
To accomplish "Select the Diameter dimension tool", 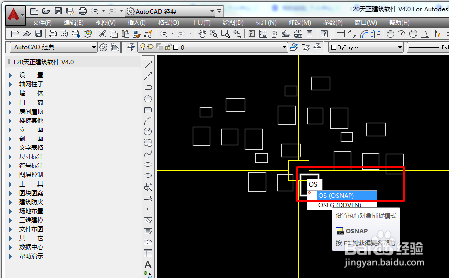I will coord(413,34).
